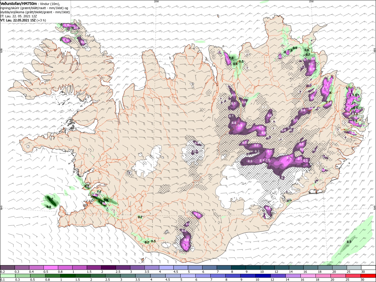Screen dimensions: 376x282
Task: Pick upper-row swatch between 18 and 20
Action: (325, 267)
